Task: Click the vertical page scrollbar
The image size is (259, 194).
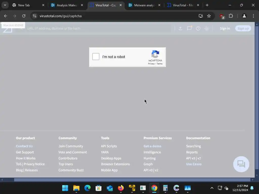Action: (257, 97)
